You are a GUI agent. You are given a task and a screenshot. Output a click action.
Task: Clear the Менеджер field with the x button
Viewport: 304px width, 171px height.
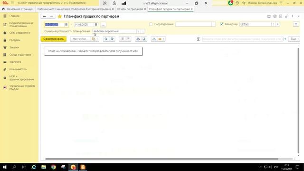tap(277, 24)
